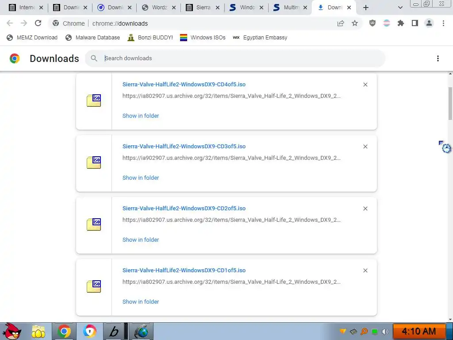Open a new tab with the plus button
453x340 pixels.
[x=366, y=8]
